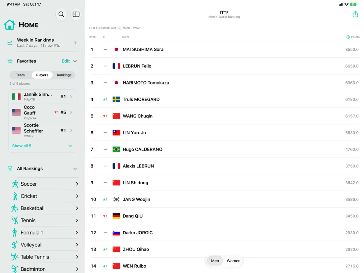Tap HARIMOTO Tomokazu points 6363.0
This screenshot has width=364, height=273.
pos(352,83)
